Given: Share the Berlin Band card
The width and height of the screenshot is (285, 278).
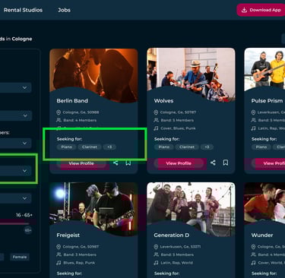Looking at the screenshot, I should tap(116, 163).
